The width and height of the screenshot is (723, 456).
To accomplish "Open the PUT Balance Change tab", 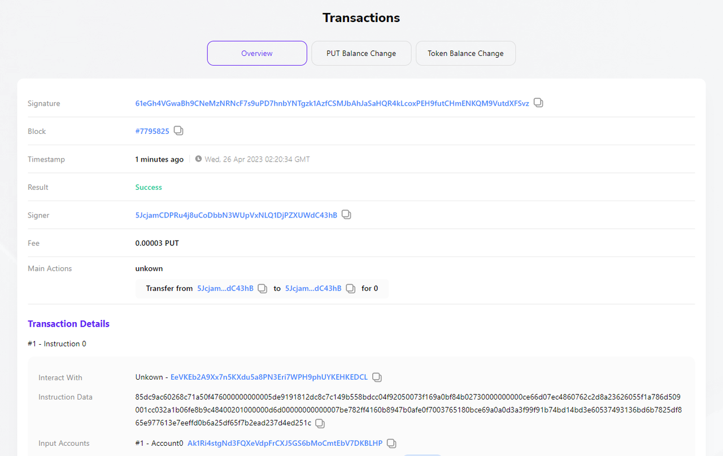I will coord(361,53).
